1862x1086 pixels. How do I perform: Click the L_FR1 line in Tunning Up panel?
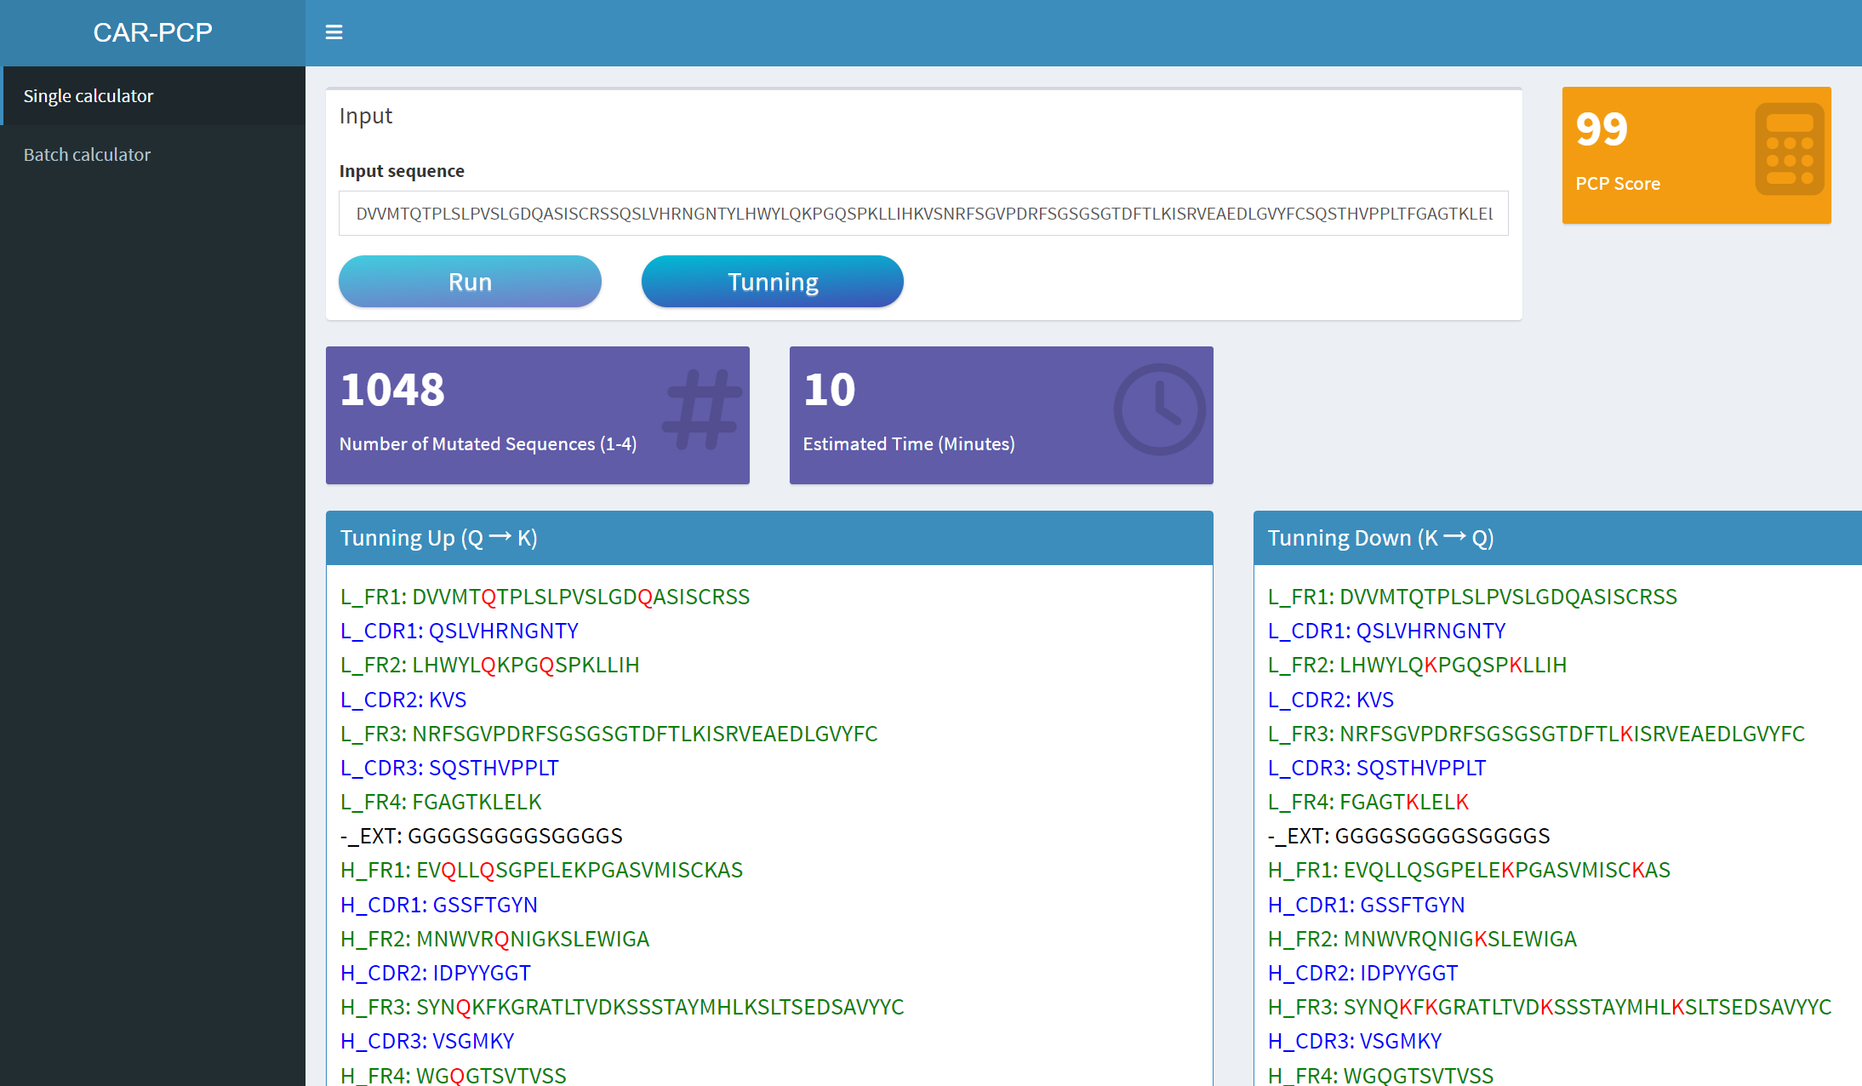pyautogui.click(x=545, y=597)
